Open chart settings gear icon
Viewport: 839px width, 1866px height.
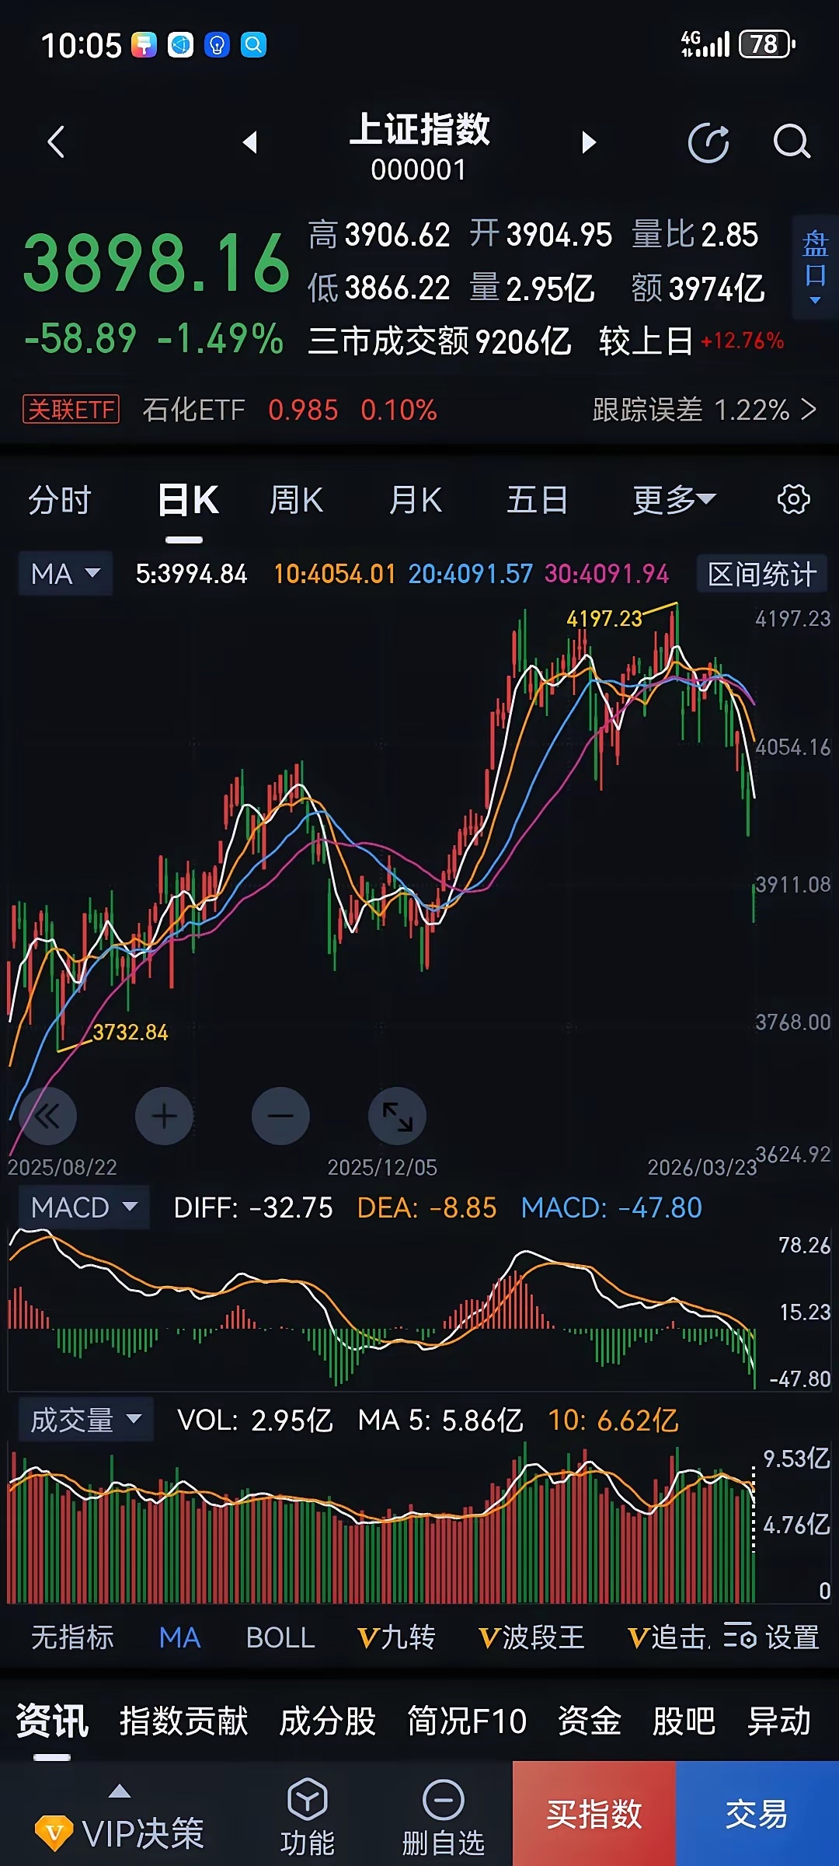pos(794,499)
